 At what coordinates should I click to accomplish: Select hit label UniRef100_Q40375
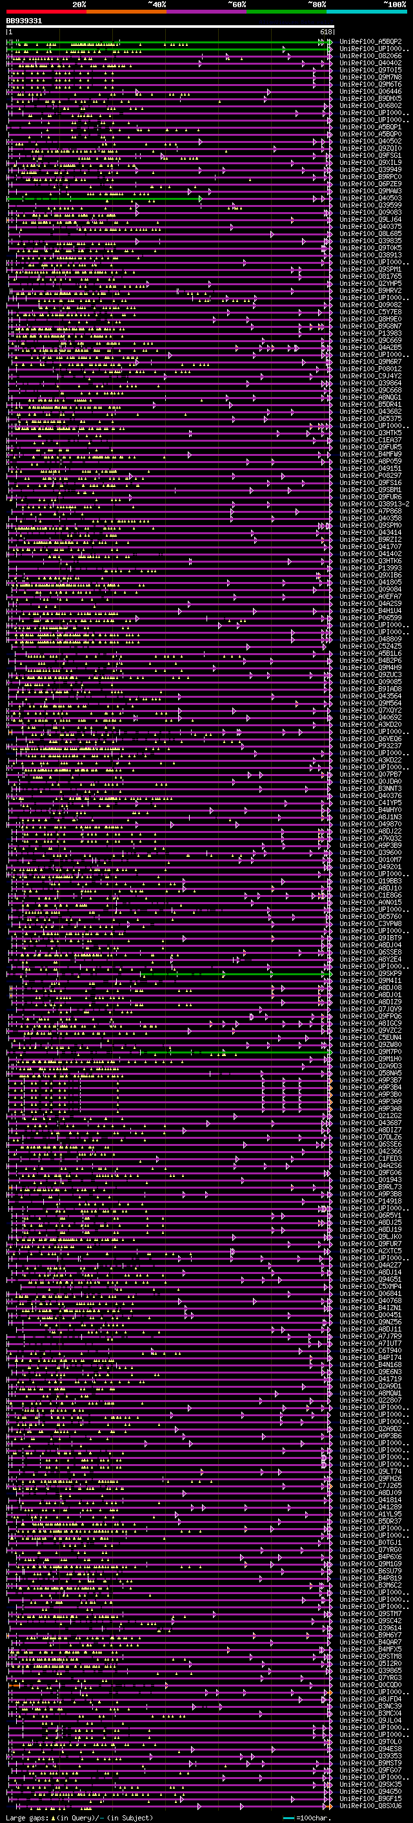point(370,226)
